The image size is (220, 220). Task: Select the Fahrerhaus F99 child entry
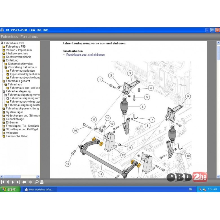16,47
